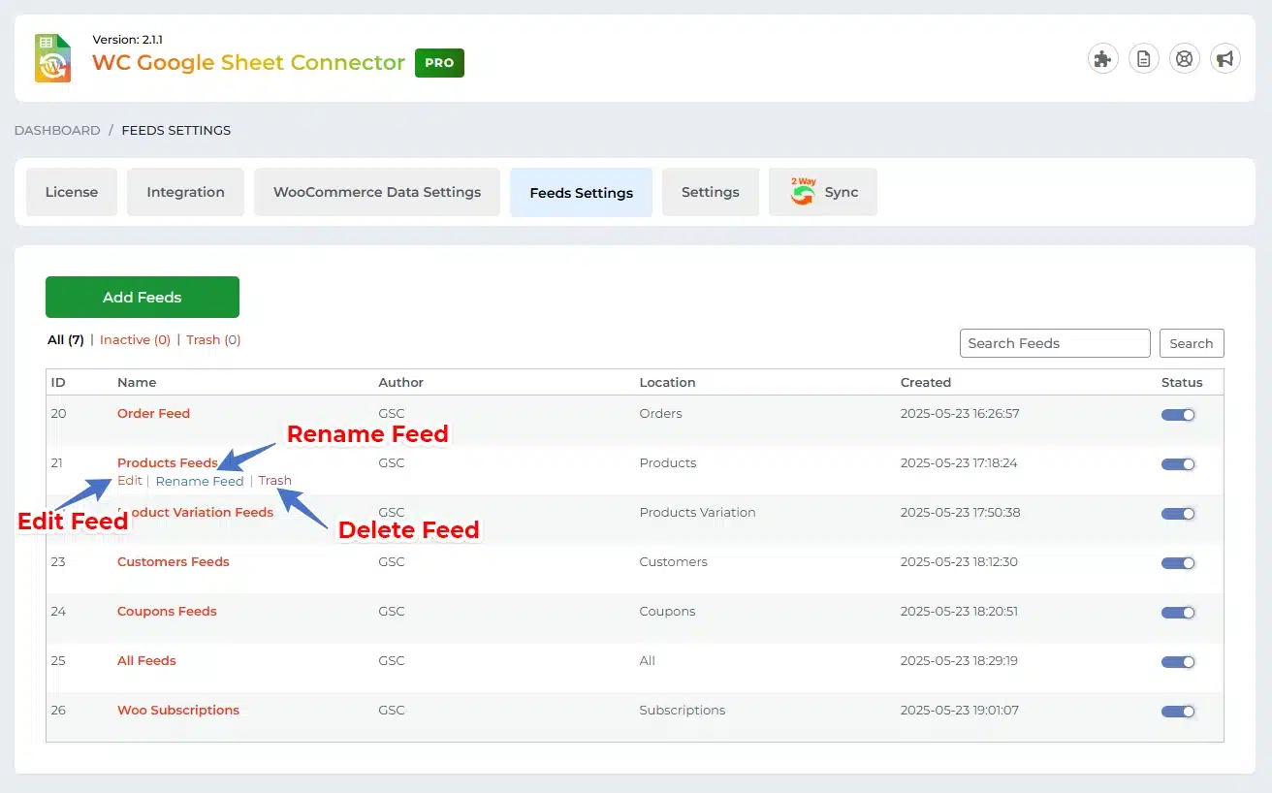Switch off the Coupons Feeds toggle
This screenshot has width=1272, height=793.
[x=1178, y=613]
